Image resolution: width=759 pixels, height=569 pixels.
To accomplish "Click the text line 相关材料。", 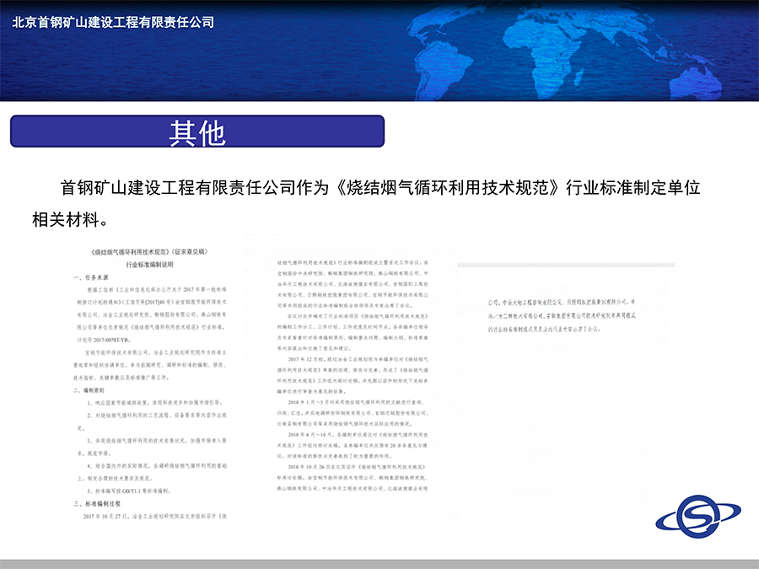I will (x=70, y=220).
